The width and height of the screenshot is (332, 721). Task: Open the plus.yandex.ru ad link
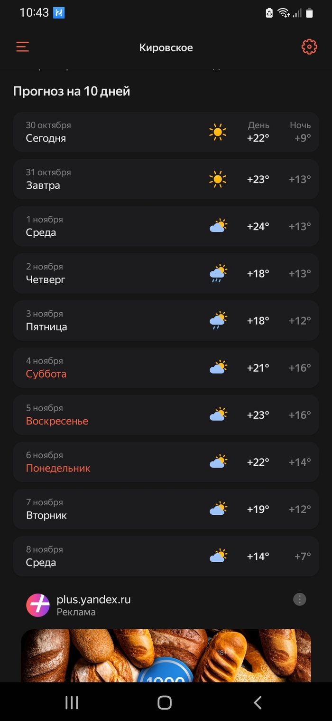[x=93, y=600]
